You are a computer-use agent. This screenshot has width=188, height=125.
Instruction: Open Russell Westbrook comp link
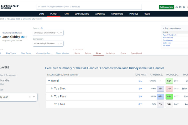point(170,35)
